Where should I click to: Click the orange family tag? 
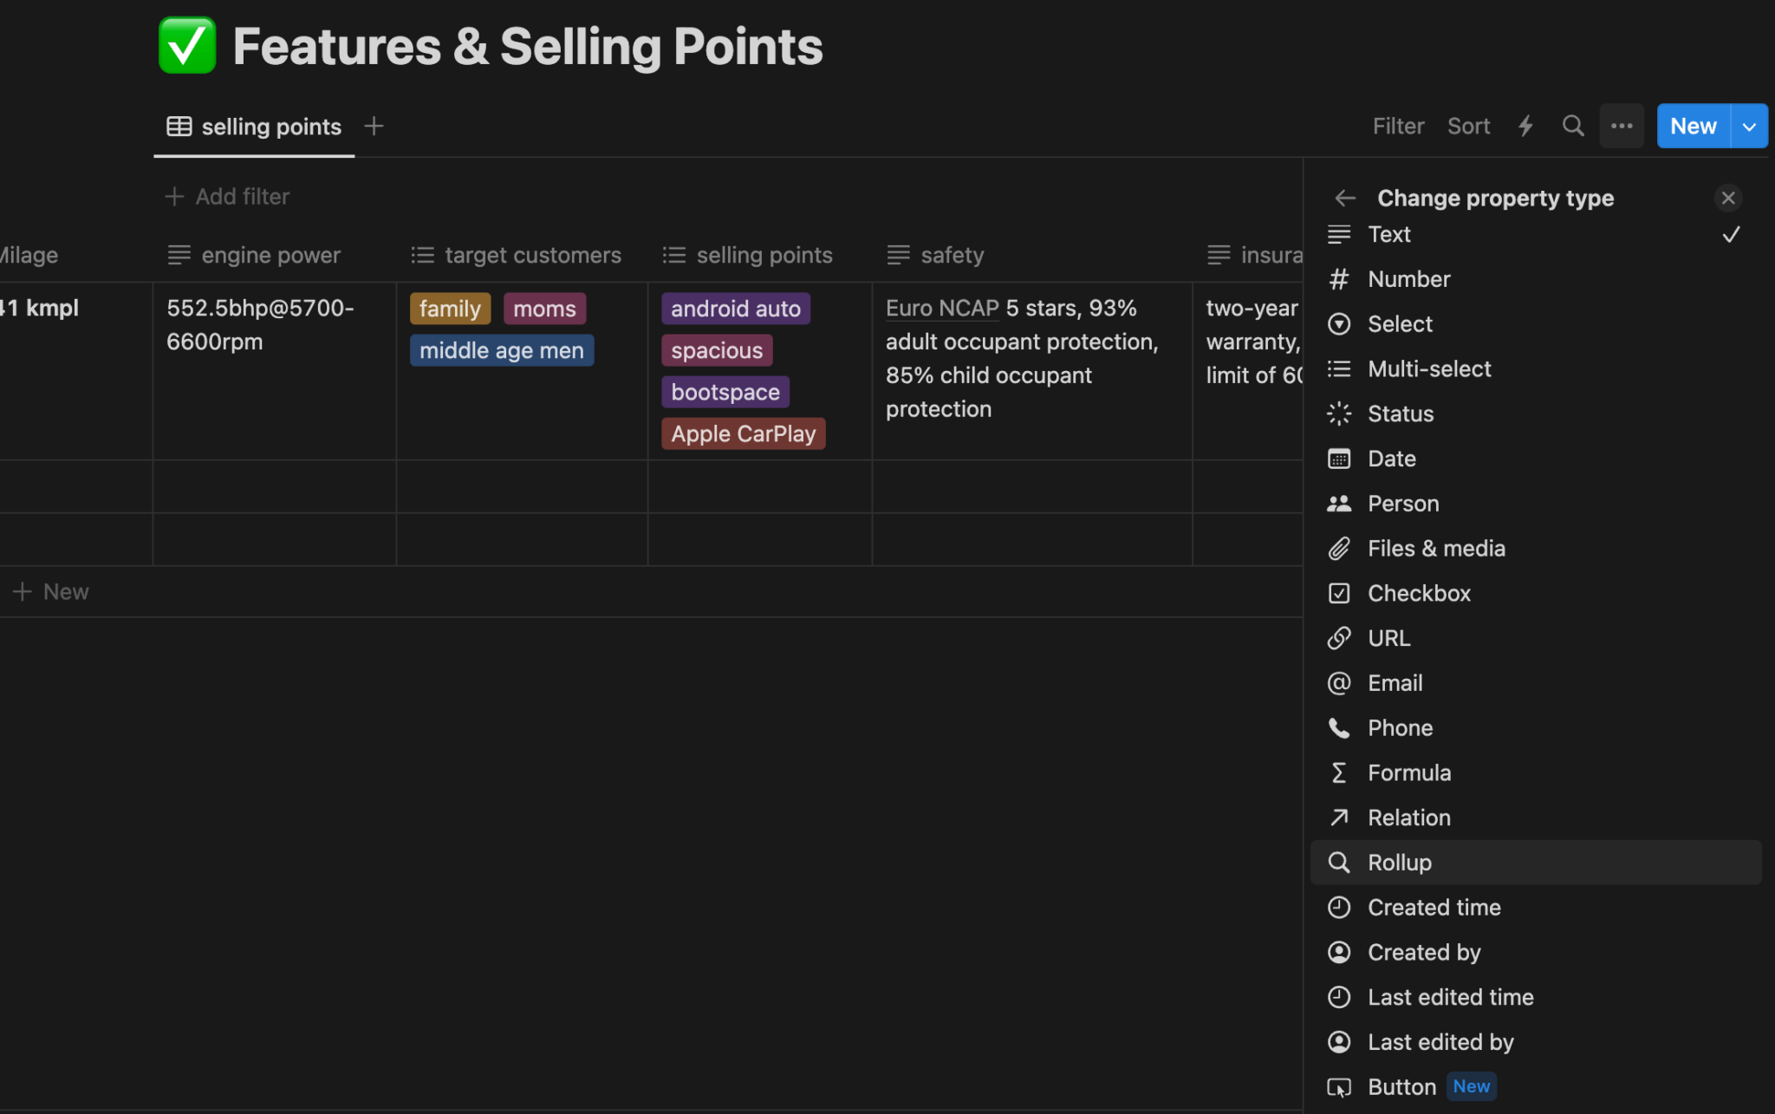tap(450, 309)
